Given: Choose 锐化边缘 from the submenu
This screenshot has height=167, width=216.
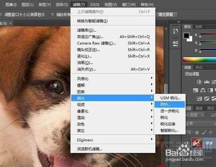Looking at the screenshot, I should tap(170, 124).
